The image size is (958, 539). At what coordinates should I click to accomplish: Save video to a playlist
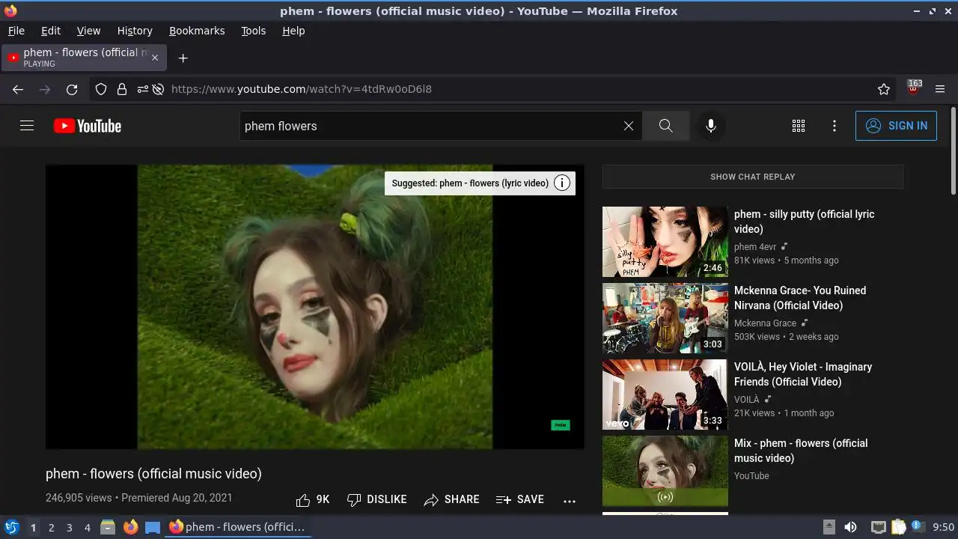[520, 499]
